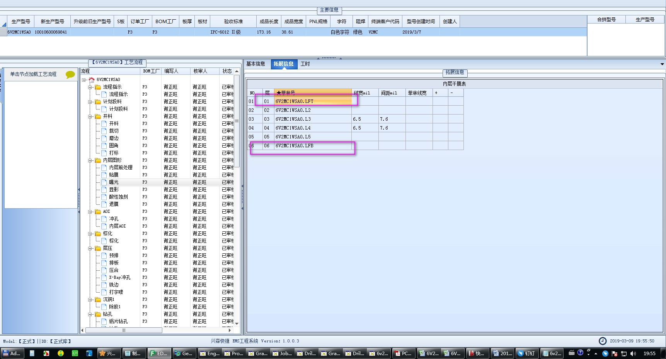This screenshot has height=359, width=666.
Task: Open the calculator icon in the taskbar
Action: 32,353
